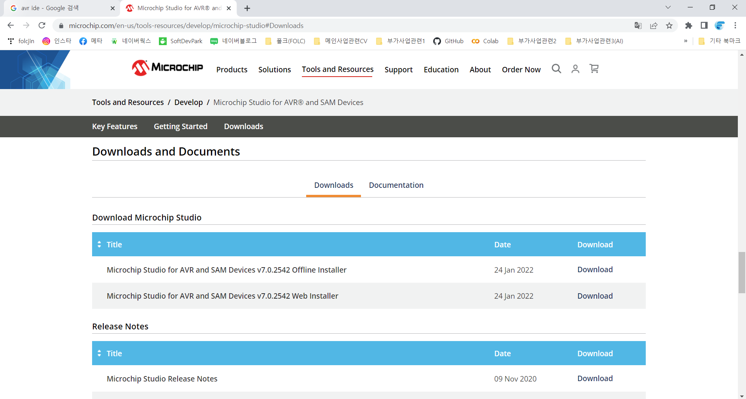The height and width of the screenshot is (399, 746).
Task: Open the 네이버웍스 bookmark
Action: (x=131, y=41)
